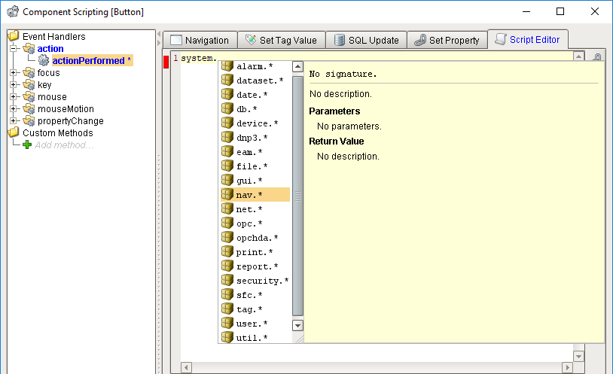Click the mouse event folder icon
The image size is (613, 374).
(29, 96)
